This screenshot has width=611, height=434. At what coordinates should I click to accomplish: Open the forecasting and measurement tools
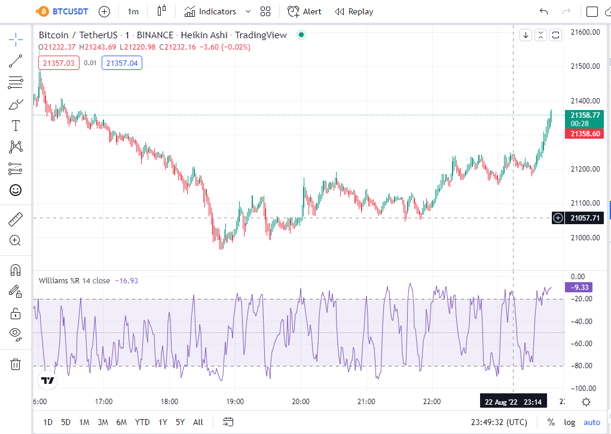[16, 169]
